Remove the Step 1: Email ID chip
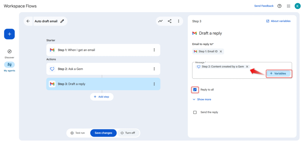This screenshot has width=304, height=145. pos(221,51)
